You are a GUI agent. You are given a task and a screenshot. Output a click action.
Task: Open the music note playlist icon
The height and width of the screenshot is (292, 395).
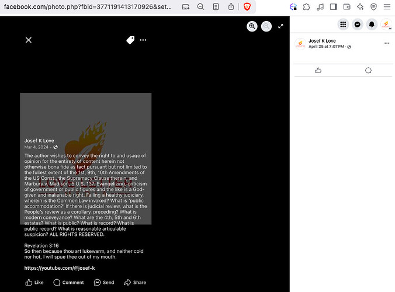[320, 7]
